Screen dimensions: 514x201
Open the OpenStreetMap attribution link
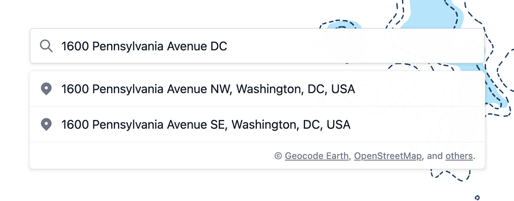click(x=388, y=156)
